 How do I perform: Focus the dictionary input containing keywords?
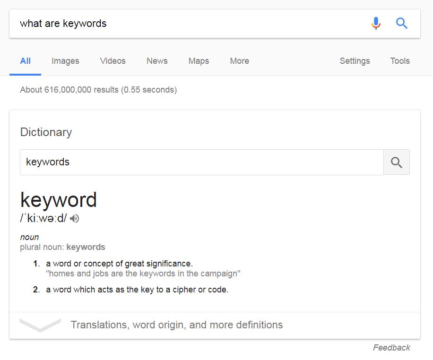pyautogui.click(x=202, y=163)
